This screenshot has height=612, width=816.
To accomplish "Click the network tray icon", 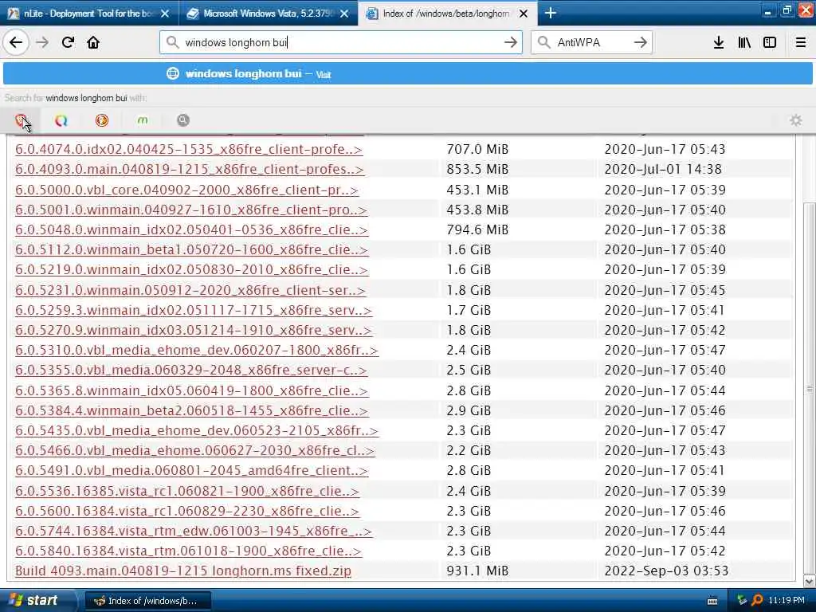I will pyautogui.click(x=742, y=601).
